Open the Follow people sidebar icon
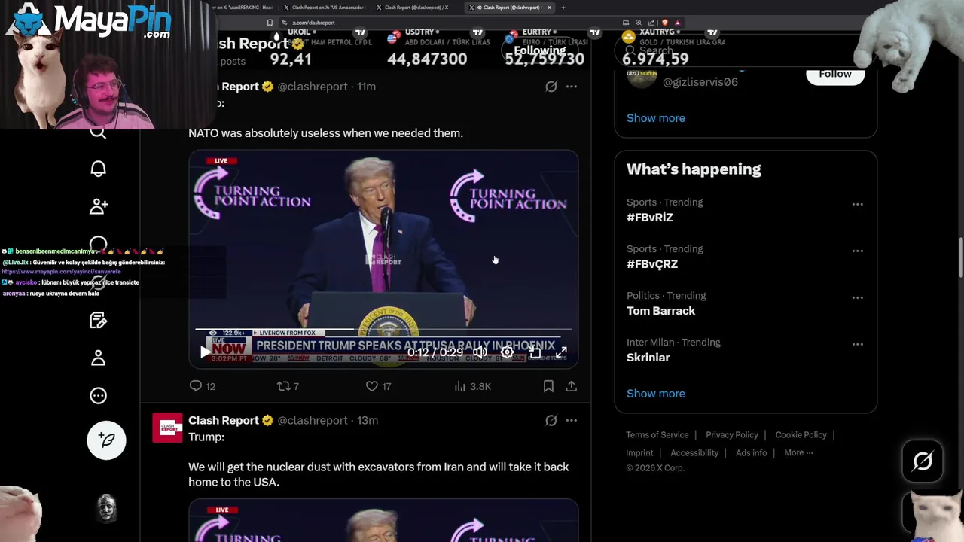Screen dimensions: 964x542 tap(98, 206)
